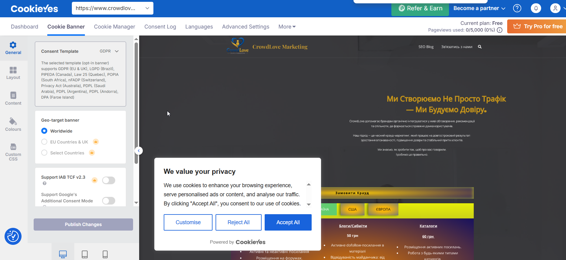This screenshot has height=260, width=566.
Task: Open the Become a partner dropdown
Action: click(479, 8)
